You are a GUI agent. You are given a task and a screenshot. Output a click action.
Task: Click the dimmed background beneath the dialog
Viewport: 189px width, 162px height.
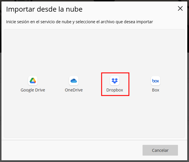coord(94,161)
